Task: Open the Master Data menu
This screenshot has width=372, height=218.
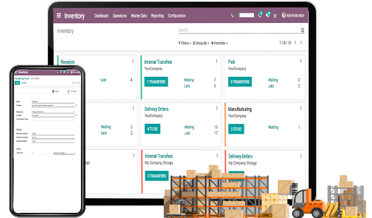Action: pos(139,15)
